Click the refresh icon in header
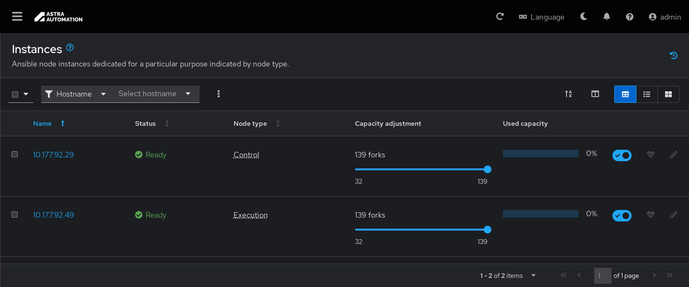This screenshot has height=287, width=689. (x=500, y=17)
